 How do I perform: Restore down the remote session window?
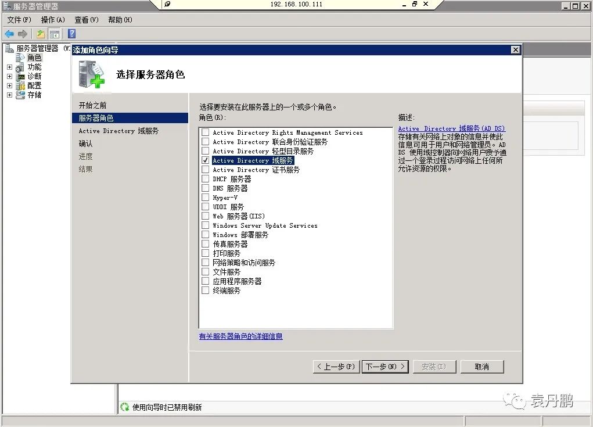point(415,4)
